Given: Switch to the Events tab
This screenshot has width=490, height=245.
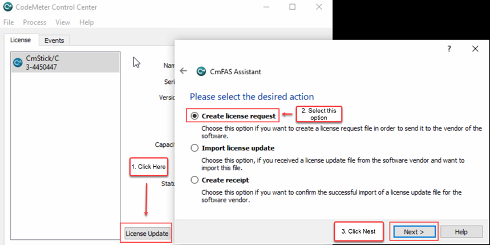Looking at the screenshot, I should [54, 41].
